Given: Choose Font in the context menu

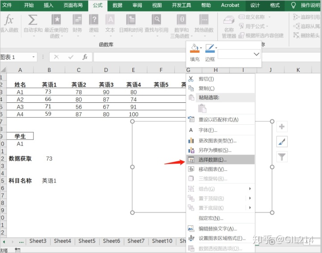Looking at the screenshot, I should (220, 130).
